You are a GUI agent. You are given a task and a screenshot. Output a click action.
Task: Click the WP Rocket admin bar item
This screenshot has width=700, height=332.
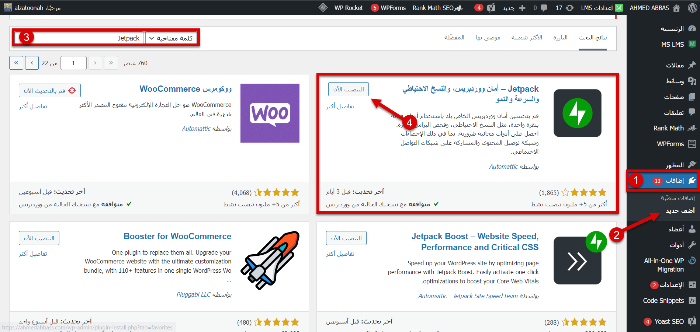348,8
